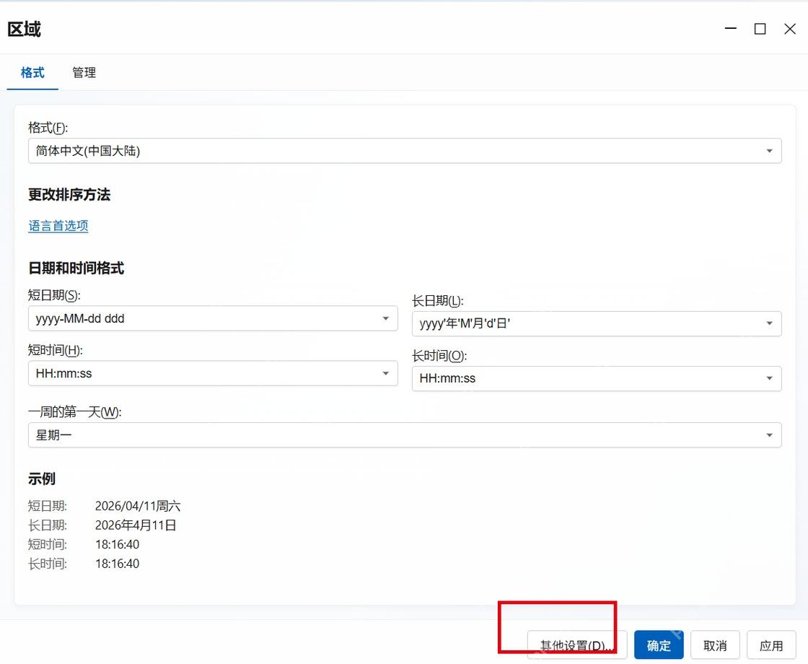Maximize the 区域 window
This screenshot has width=808, height=664.
click(760, 29)
